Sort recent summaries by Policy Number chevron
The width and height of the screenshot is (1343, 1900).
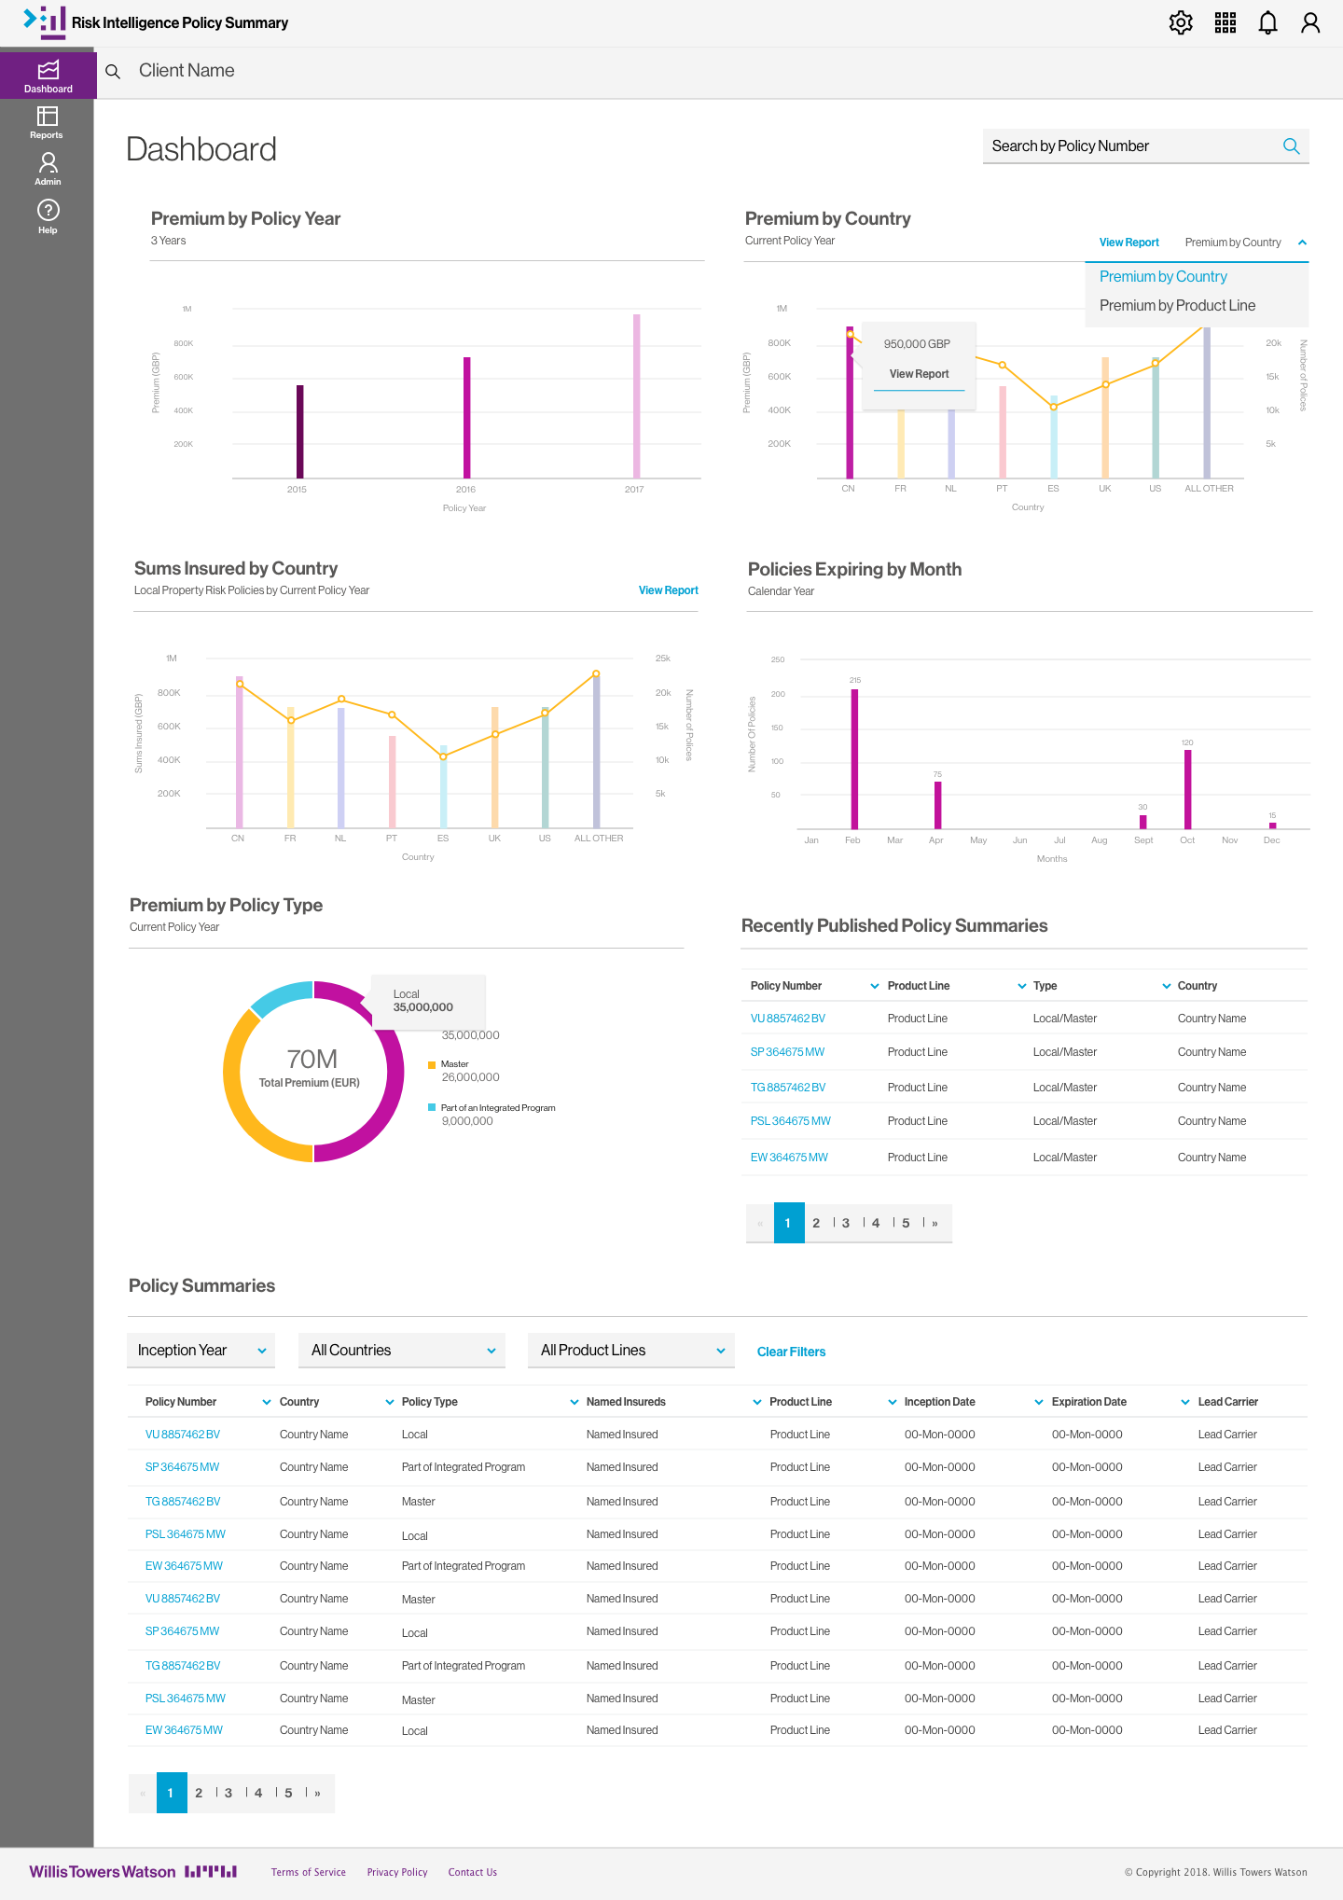[875, 986]
